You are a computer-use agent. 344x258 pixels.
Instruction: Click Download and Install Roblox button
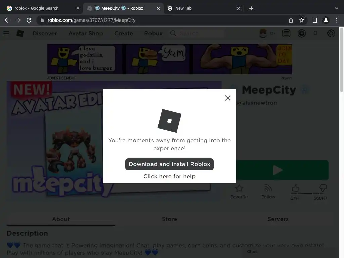[169, 164]
